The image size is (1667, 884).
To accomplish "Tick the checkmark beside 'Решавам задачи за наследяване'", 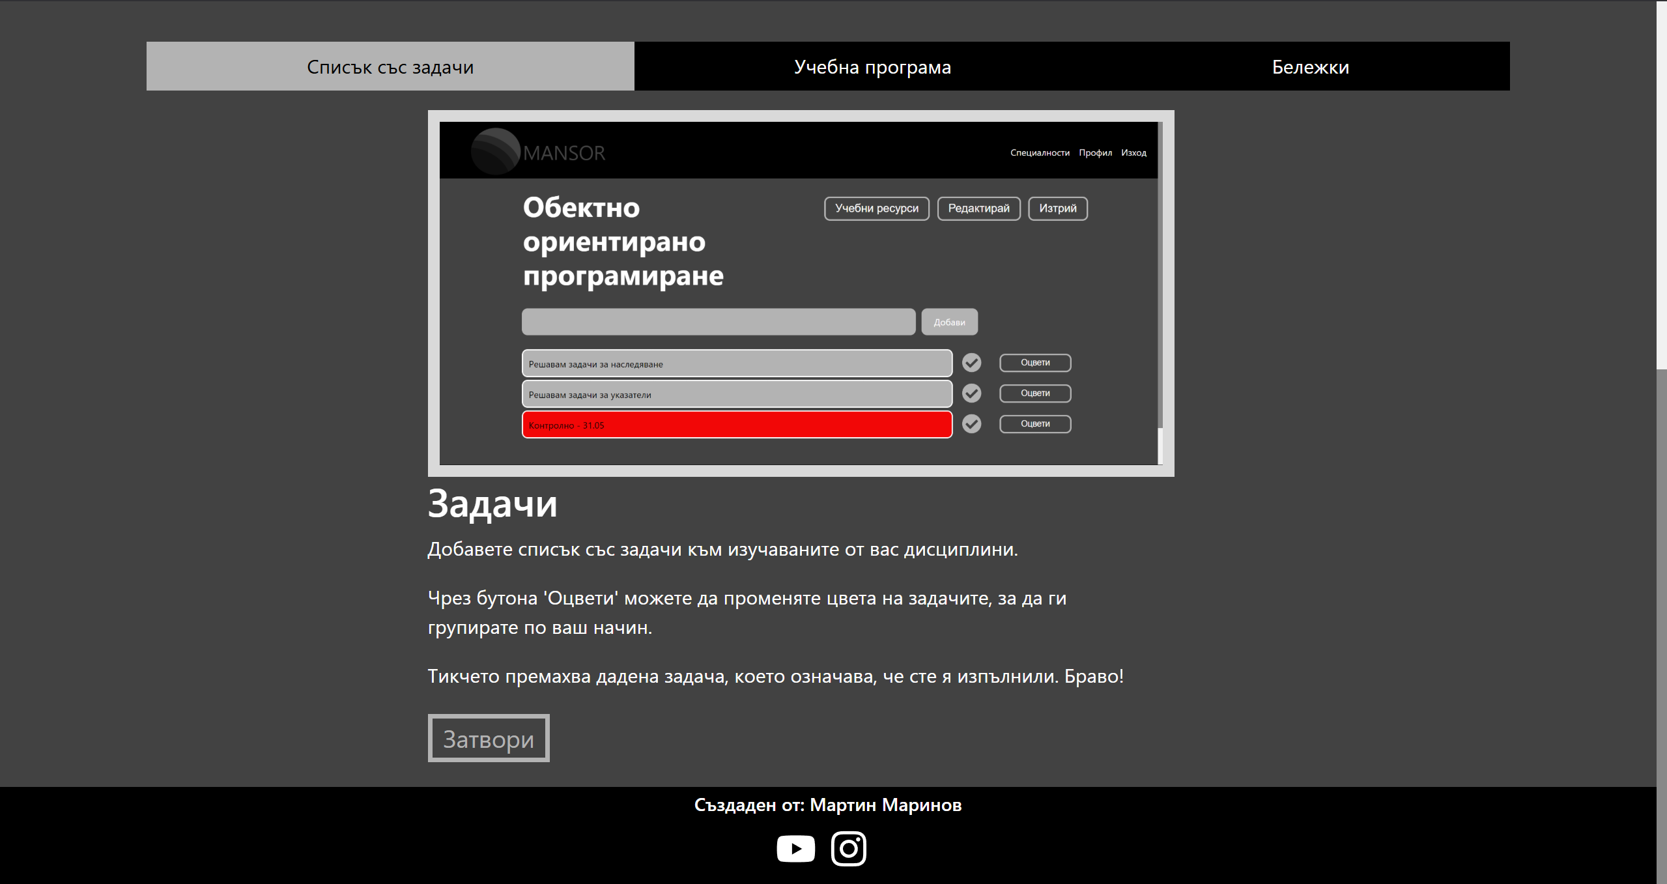I will [x=971, y=363].
